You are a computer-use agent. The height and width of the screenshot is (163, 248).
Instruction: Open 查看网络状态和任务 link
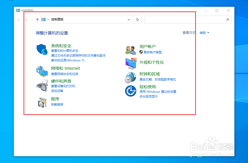64,74
